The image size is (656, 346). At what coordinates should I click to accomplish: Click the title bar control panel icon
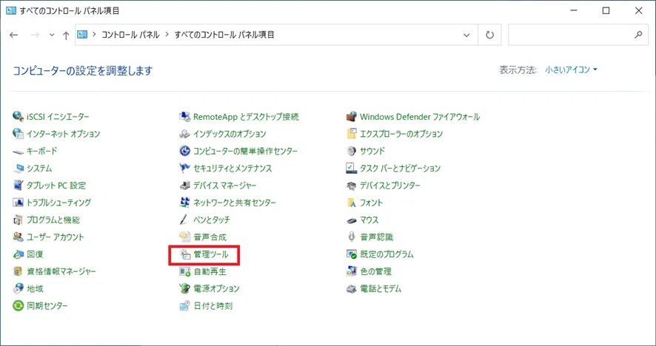click(11, 11)
